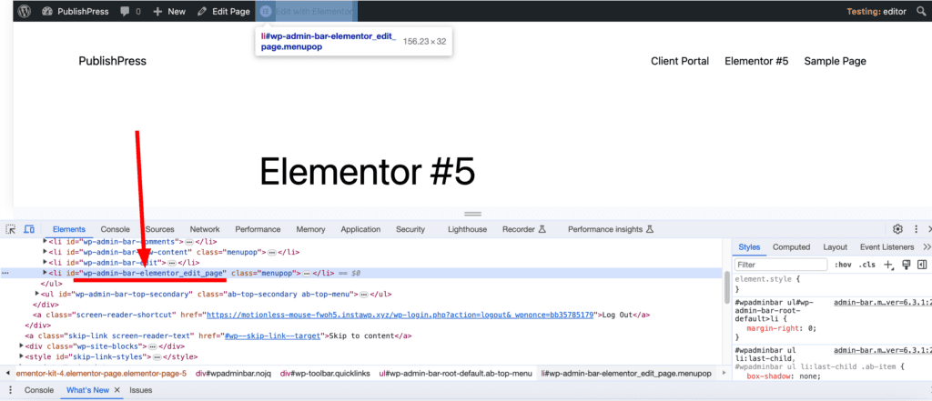932x401 pixels.
Task: Open PublishPress site menu in admin bar
Action: coord(76,11)
